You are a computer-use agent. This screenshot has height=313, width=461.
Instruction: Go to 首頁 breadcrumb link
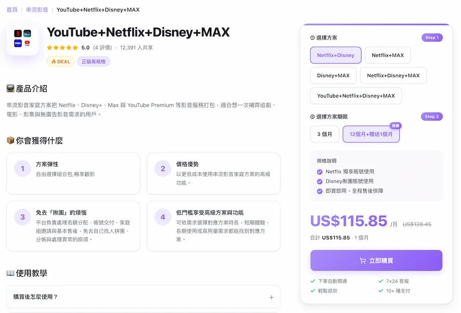[x=12, y=10]
